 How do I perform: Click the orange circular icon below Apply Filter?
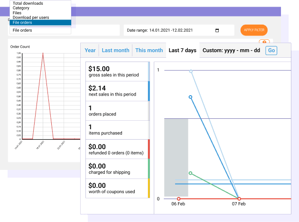(264, 42)
